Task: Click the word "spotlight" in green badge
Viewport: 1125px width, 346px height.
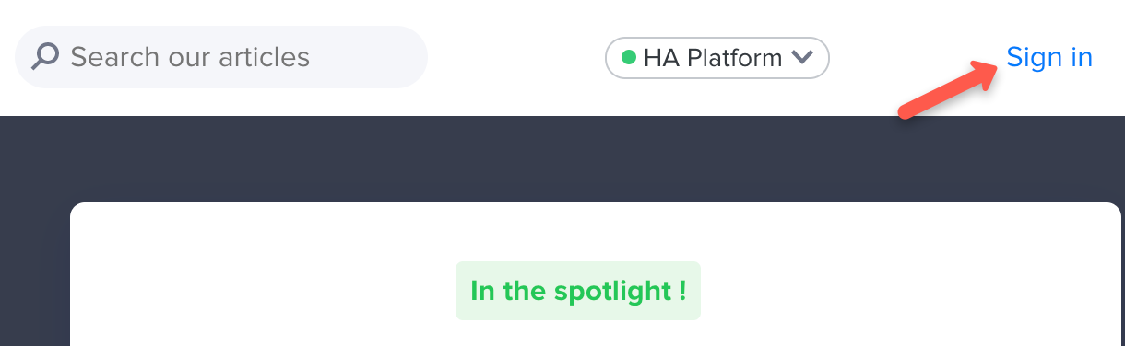Action: coord(612,292)
